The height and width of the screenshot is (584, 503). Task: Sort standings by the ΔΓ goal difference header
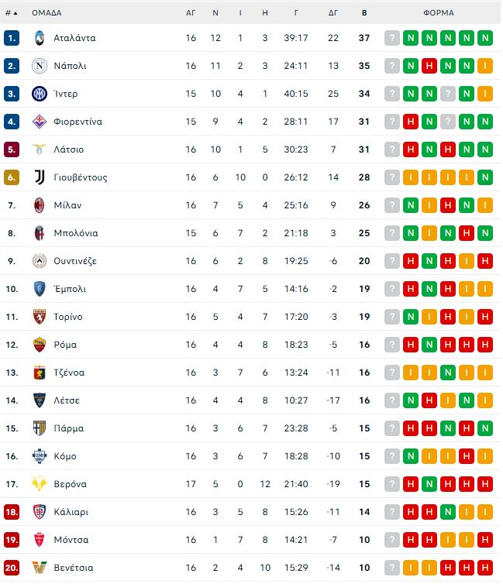pos(333,13)
